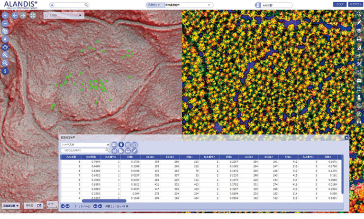Click the top search input field
364x219 pixels.
(68, 5)
